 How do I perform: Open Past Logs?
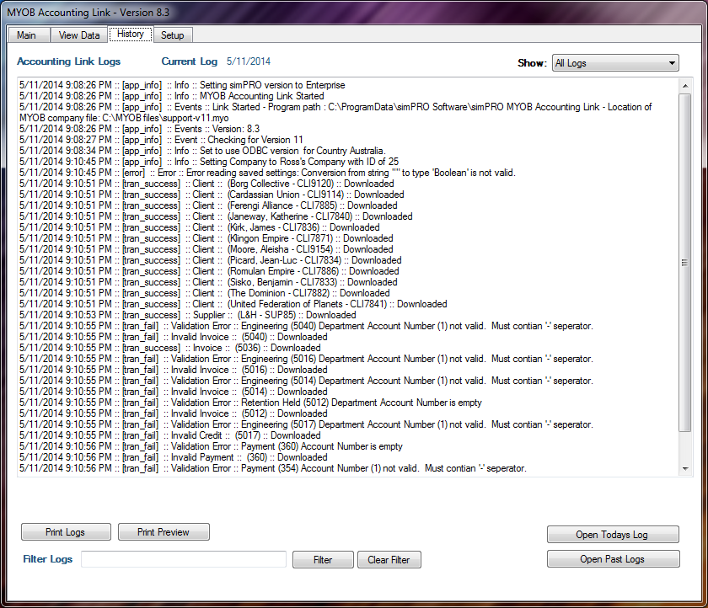pos(613,559)
